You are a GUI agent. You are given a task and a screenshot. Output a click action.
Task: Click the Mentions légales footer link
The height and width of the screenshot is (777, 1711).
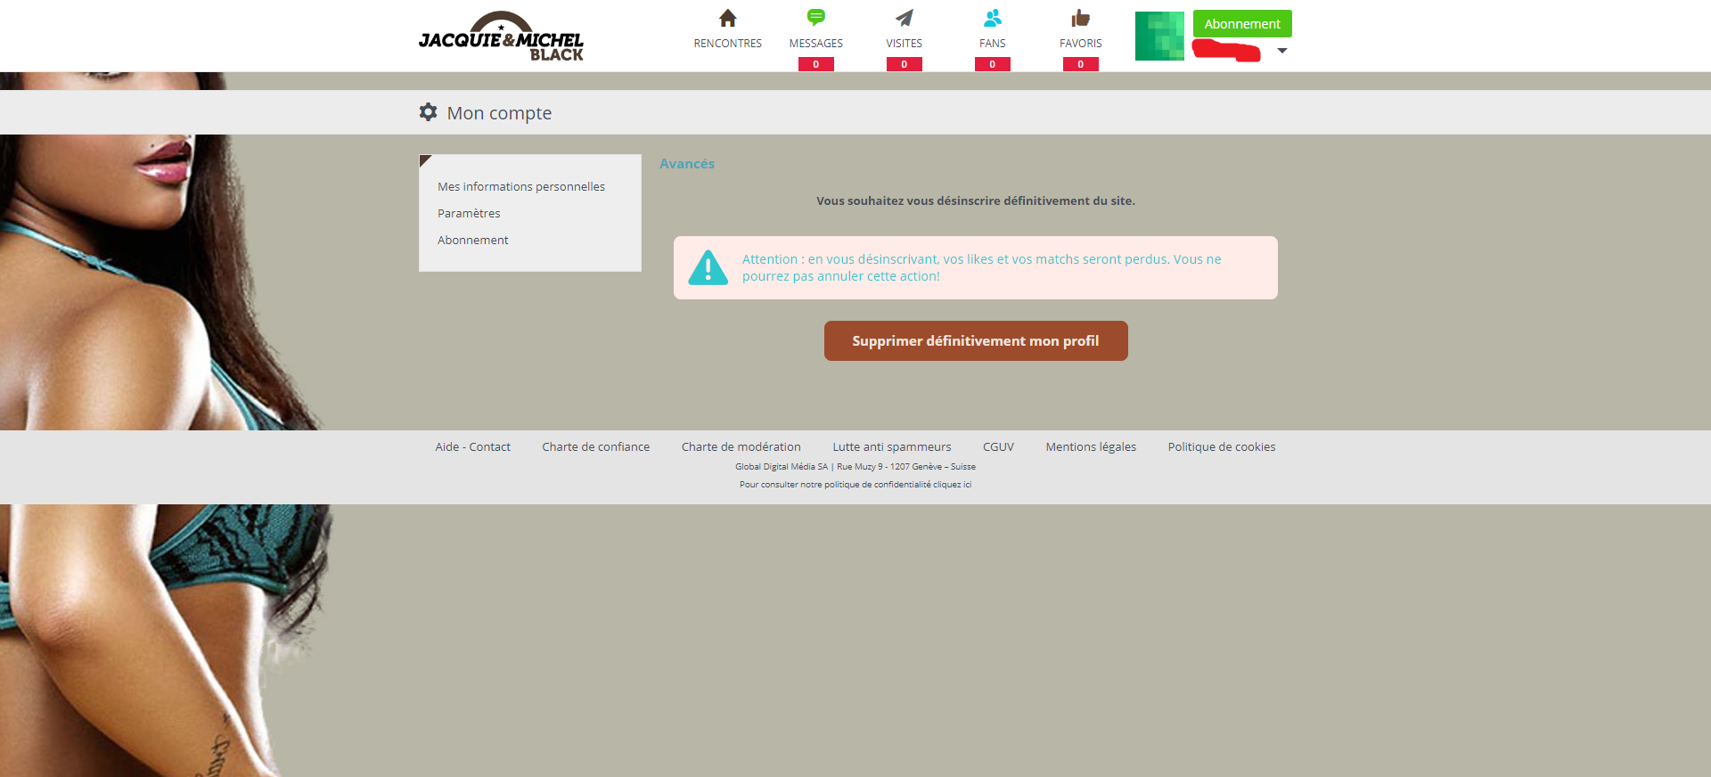pyautogui.click(x=1091, y=447)
